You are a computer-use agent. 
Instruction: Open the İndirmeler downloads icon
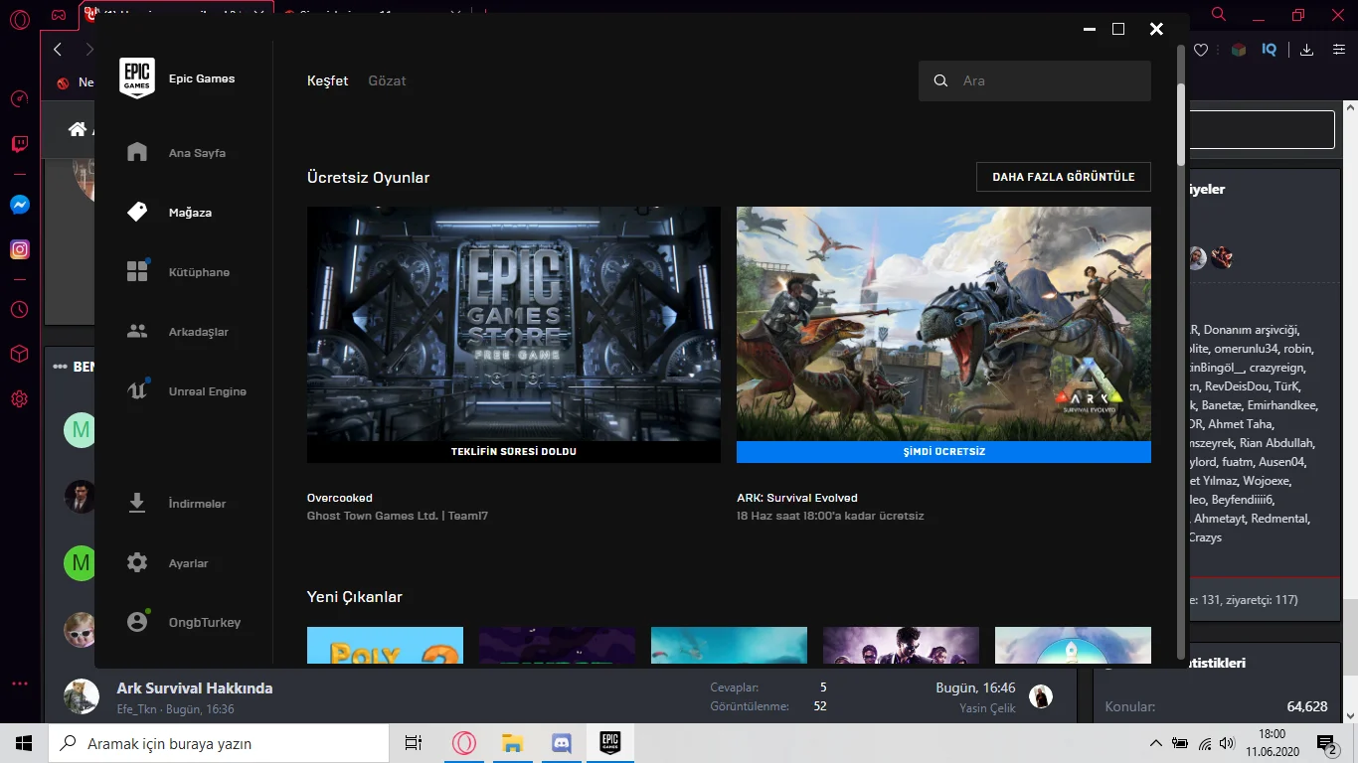tap(137, 503)
